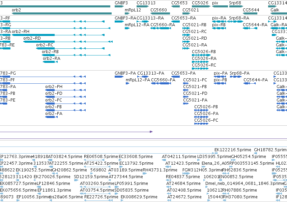Open protein CG5026-PB

tap(206, 107)
